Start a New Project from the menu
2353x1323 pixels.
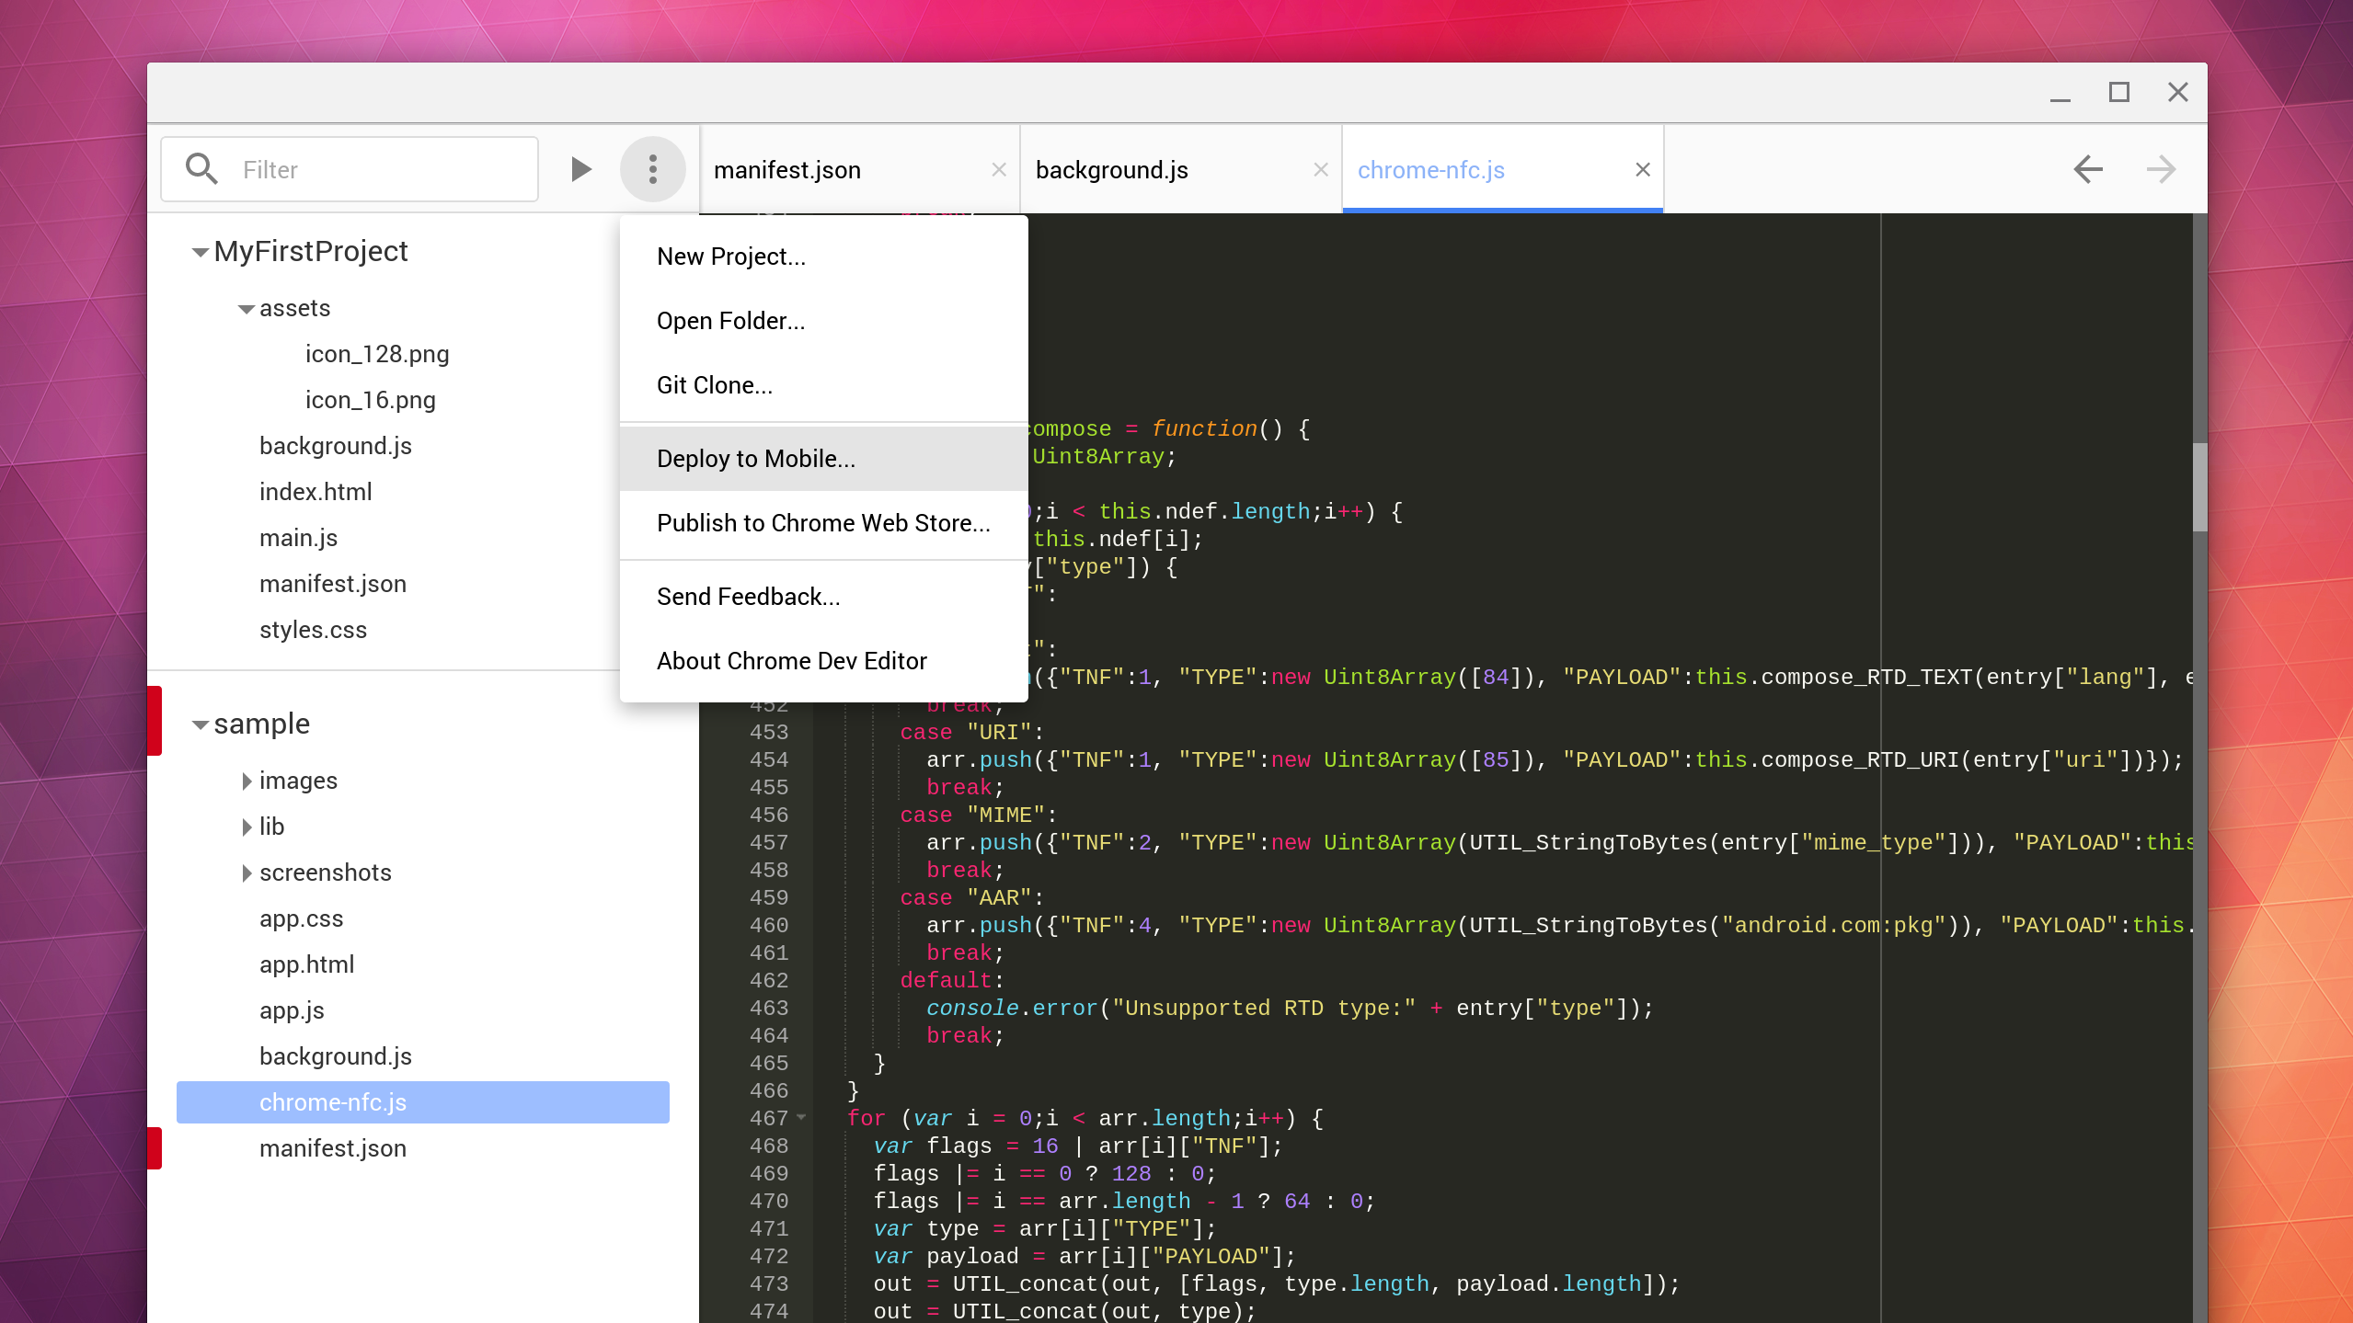729,257
